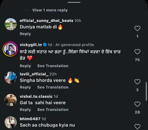Open official_sunny_dhol_beats profile picture

click(x=11, y=24)
